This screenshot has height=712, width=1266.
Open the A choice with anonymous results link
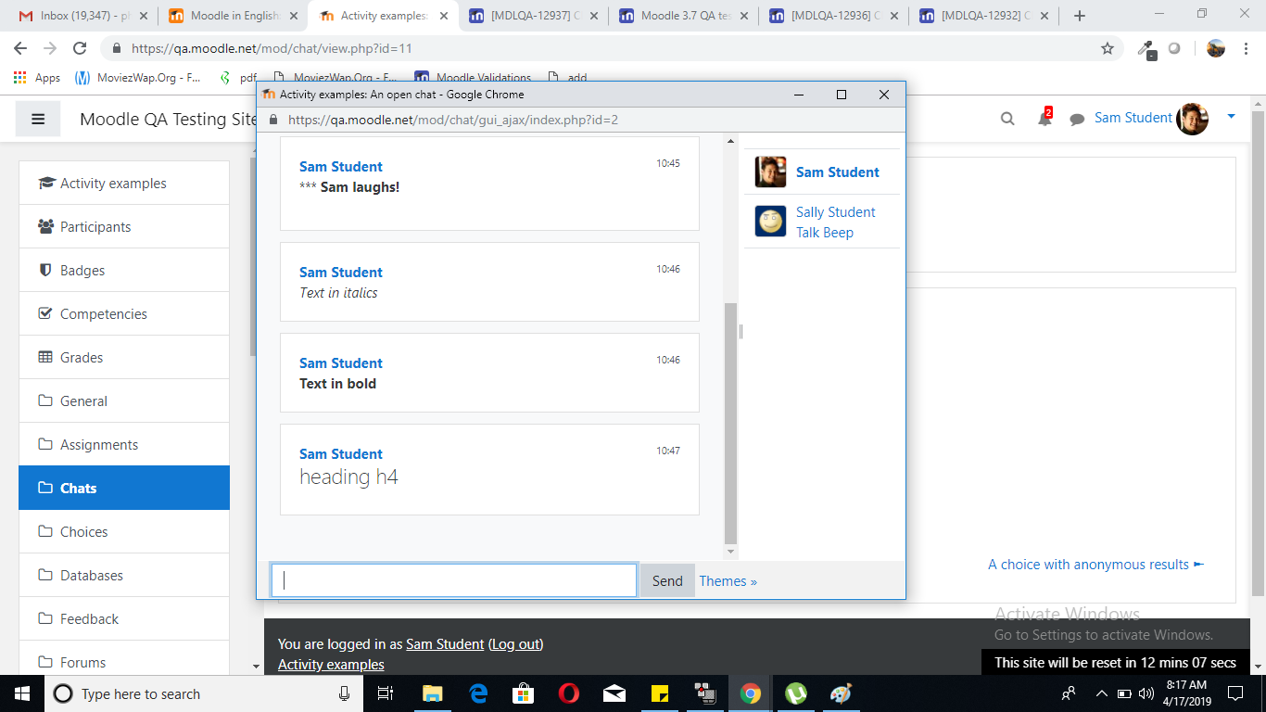(x=1095, y=564)
